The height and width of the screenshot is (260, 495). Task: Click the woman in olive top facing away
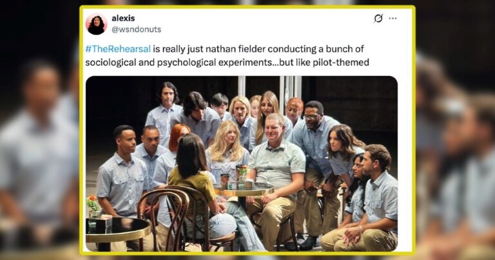click(202, 190)
